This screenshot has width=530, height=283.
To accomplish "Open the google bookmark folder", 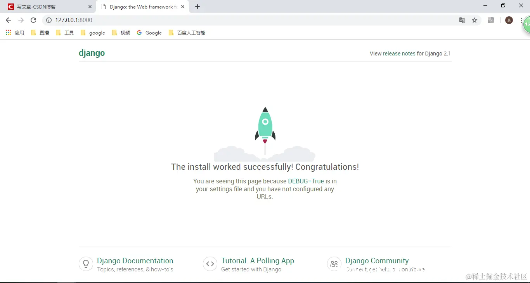I will (93, 33).
